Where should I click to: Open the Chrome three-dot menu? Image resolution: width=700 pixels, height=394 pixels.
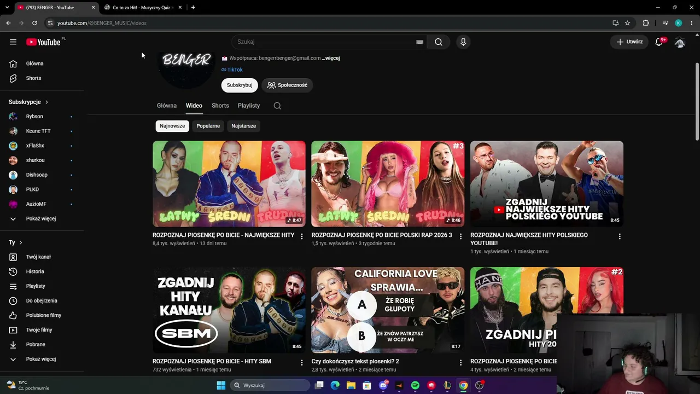point(692,23)
